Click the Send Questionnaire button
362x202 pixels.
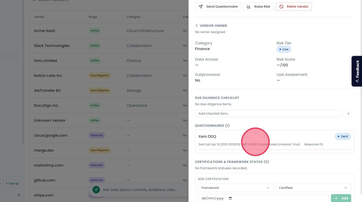(x=218, y=7)
